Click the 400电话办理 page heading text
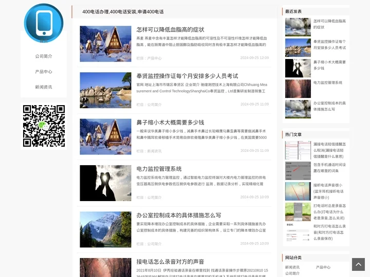 point(123,12)
